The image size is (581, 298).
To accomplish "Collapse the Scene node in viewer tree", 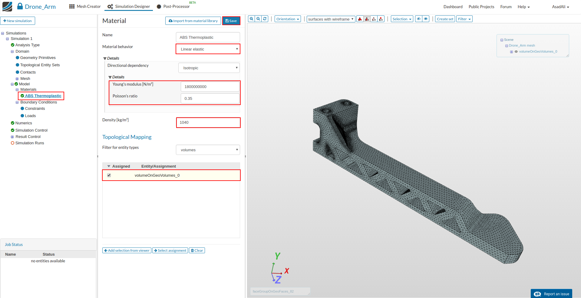I will (x=502, y=40).
